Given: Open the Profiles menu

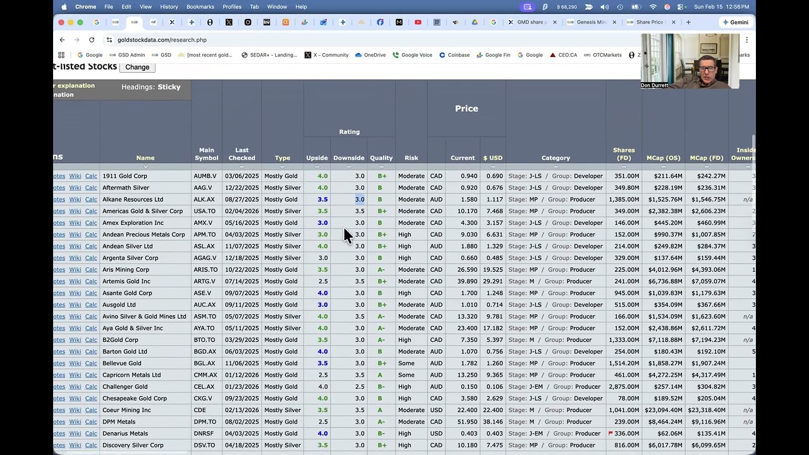Looking at the screenshot, I should coord(232,7).
